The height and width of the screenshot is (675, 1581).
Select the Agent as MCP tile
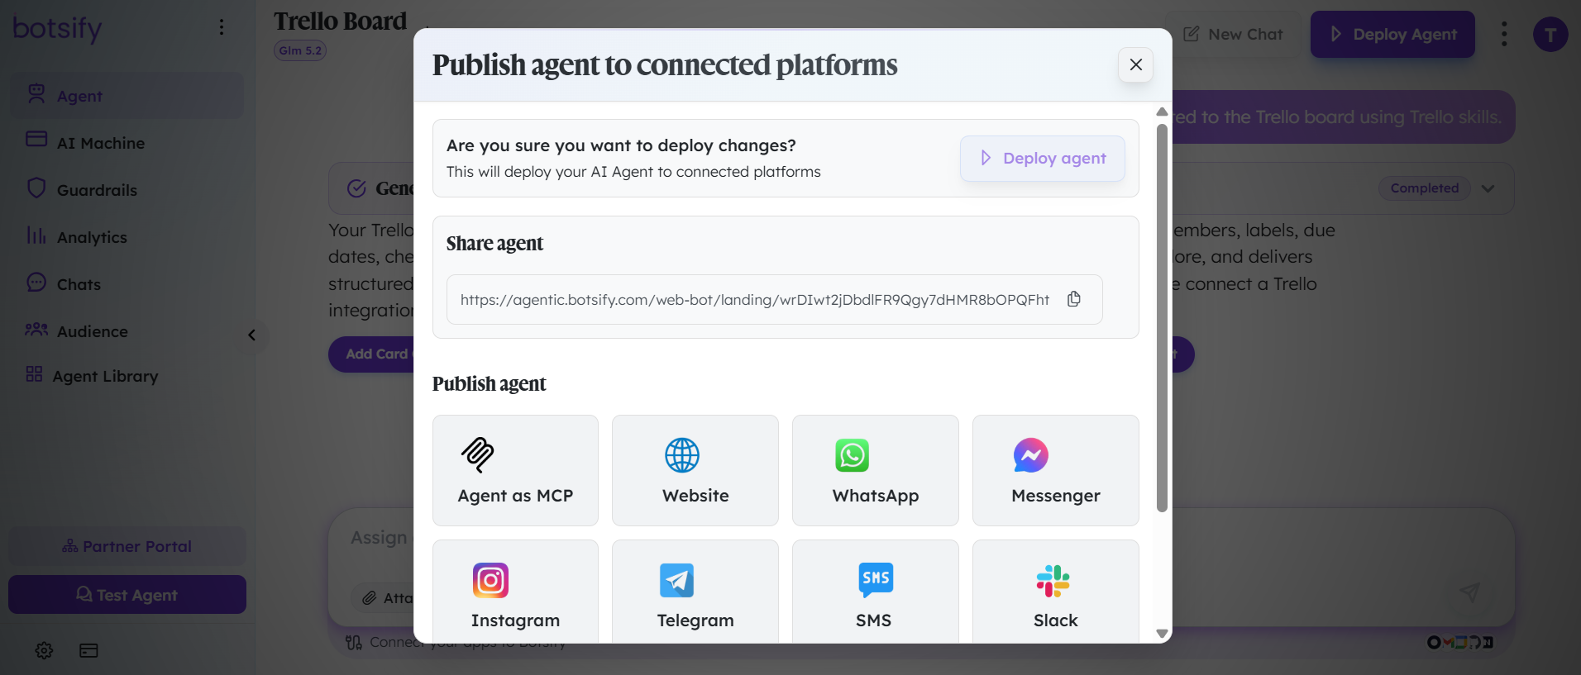click(515, 470)
